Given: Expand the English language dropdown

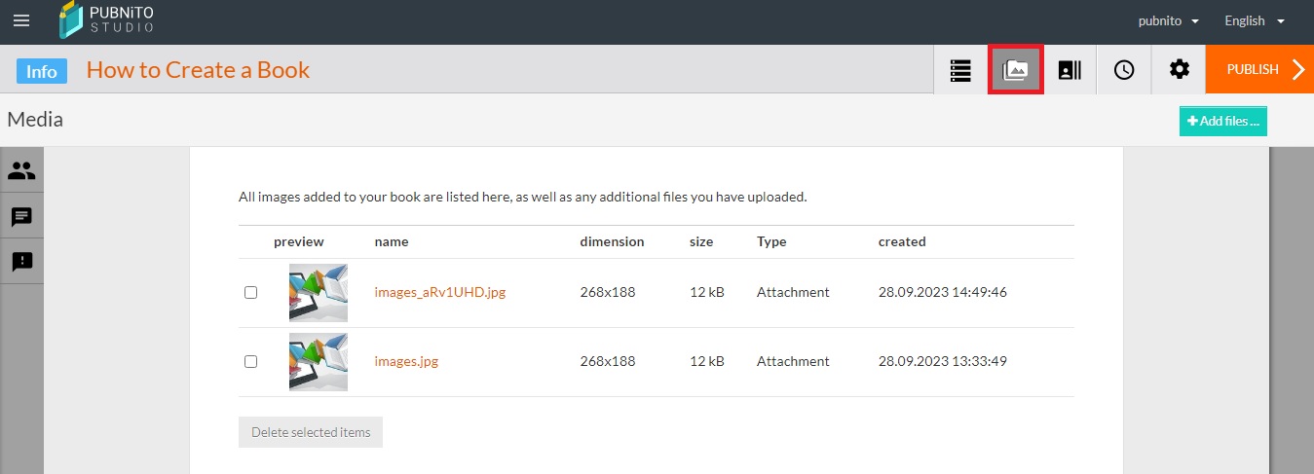Looking at the screenshot, I should 1255,20.
